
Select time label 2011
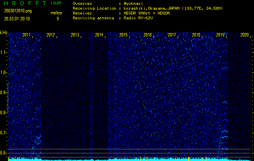tap(26, 35)
